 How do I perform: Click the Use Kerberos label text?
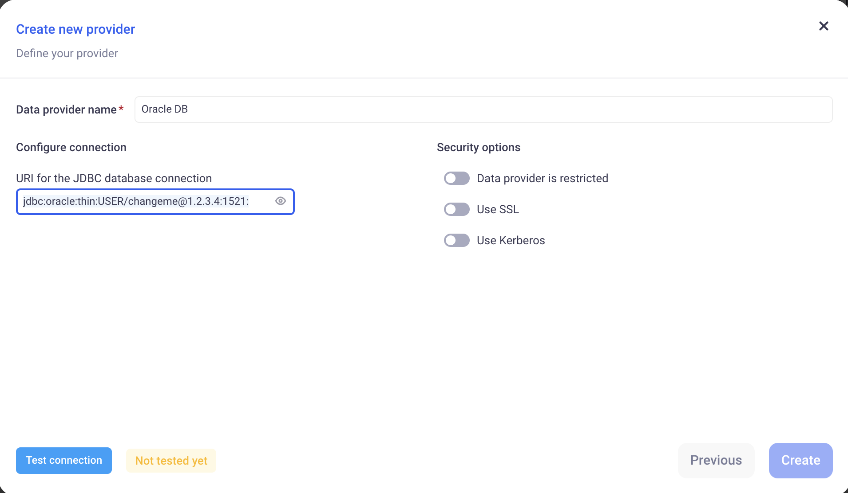coord(511,240)
